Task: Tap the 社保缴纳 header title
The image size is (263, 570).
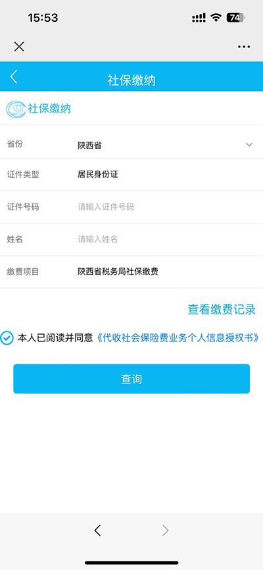Action: tap(131, 80)
